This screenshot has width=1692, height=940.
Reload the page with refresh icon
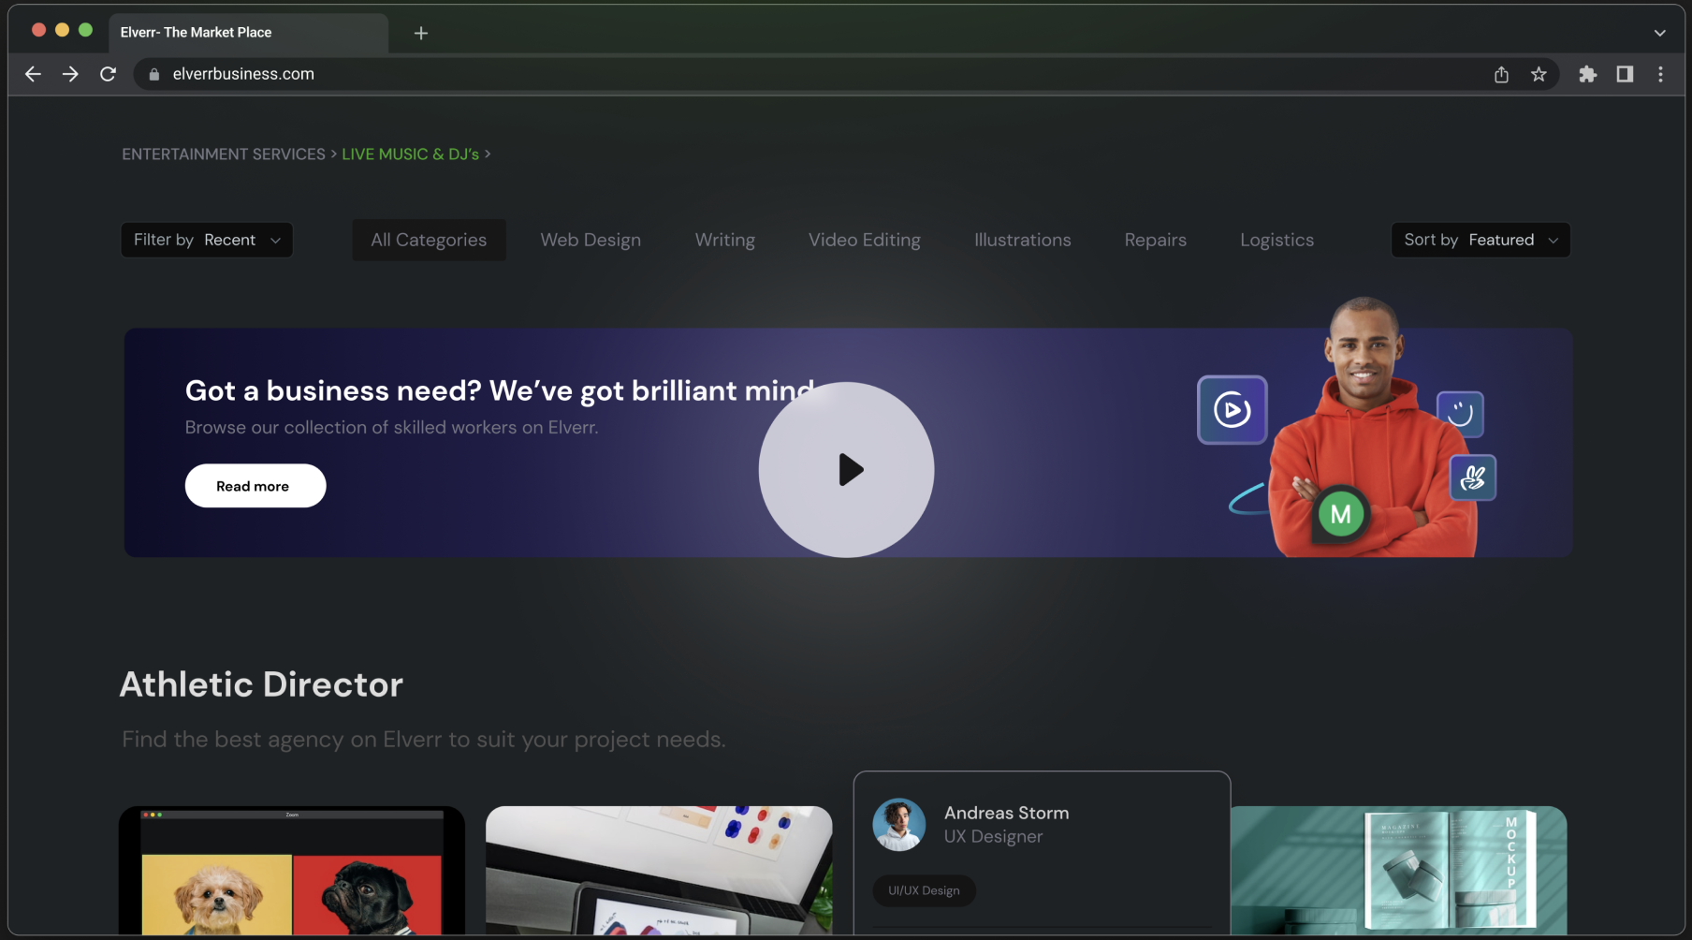tap(108, 74)
